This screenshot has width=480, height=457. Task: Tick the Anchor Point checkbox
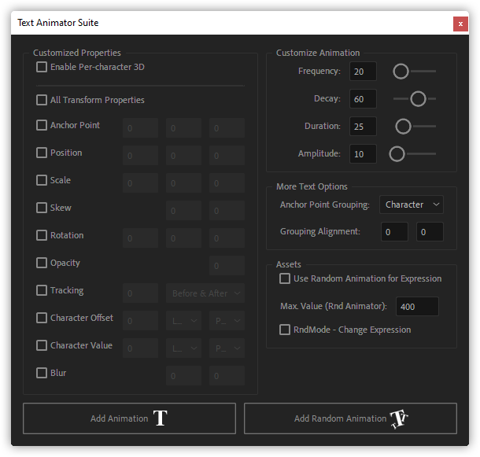(42, 125)
